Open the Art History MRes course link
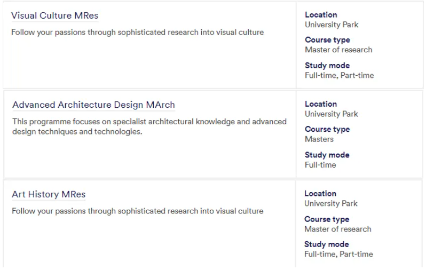The width and height of the screenshot is (426, 270). coord(49,194)
